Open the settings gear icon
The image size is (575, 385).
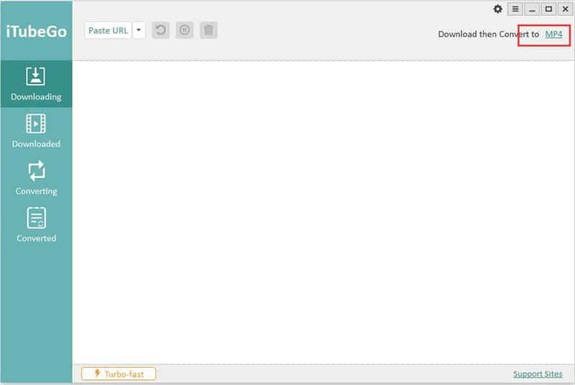point(497,9)
